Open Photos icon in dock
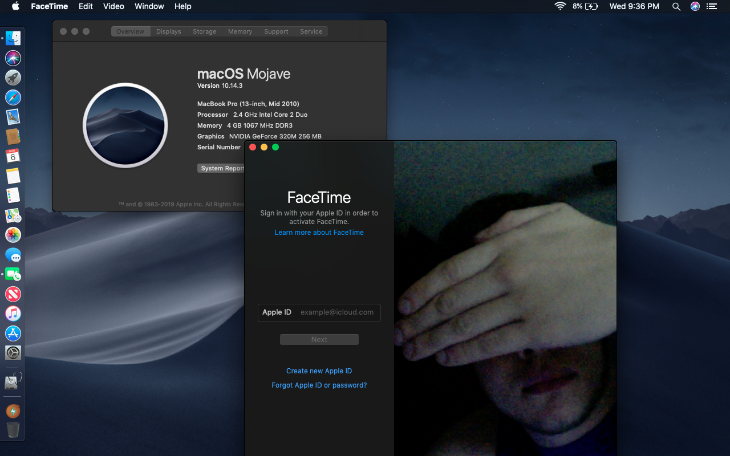Screen dimensions: 730x456 coord(13,235)
